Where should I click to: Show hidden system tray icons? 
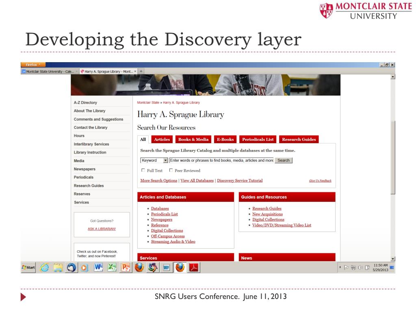(340, 267)
